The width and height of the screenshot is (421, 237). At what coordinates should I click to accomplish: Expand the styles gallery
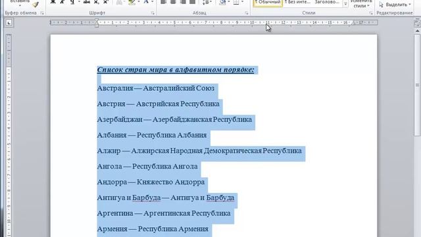coord(345,4)
